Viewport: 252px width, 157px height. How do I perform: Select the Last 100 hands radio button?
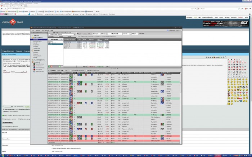click(49, 71)
